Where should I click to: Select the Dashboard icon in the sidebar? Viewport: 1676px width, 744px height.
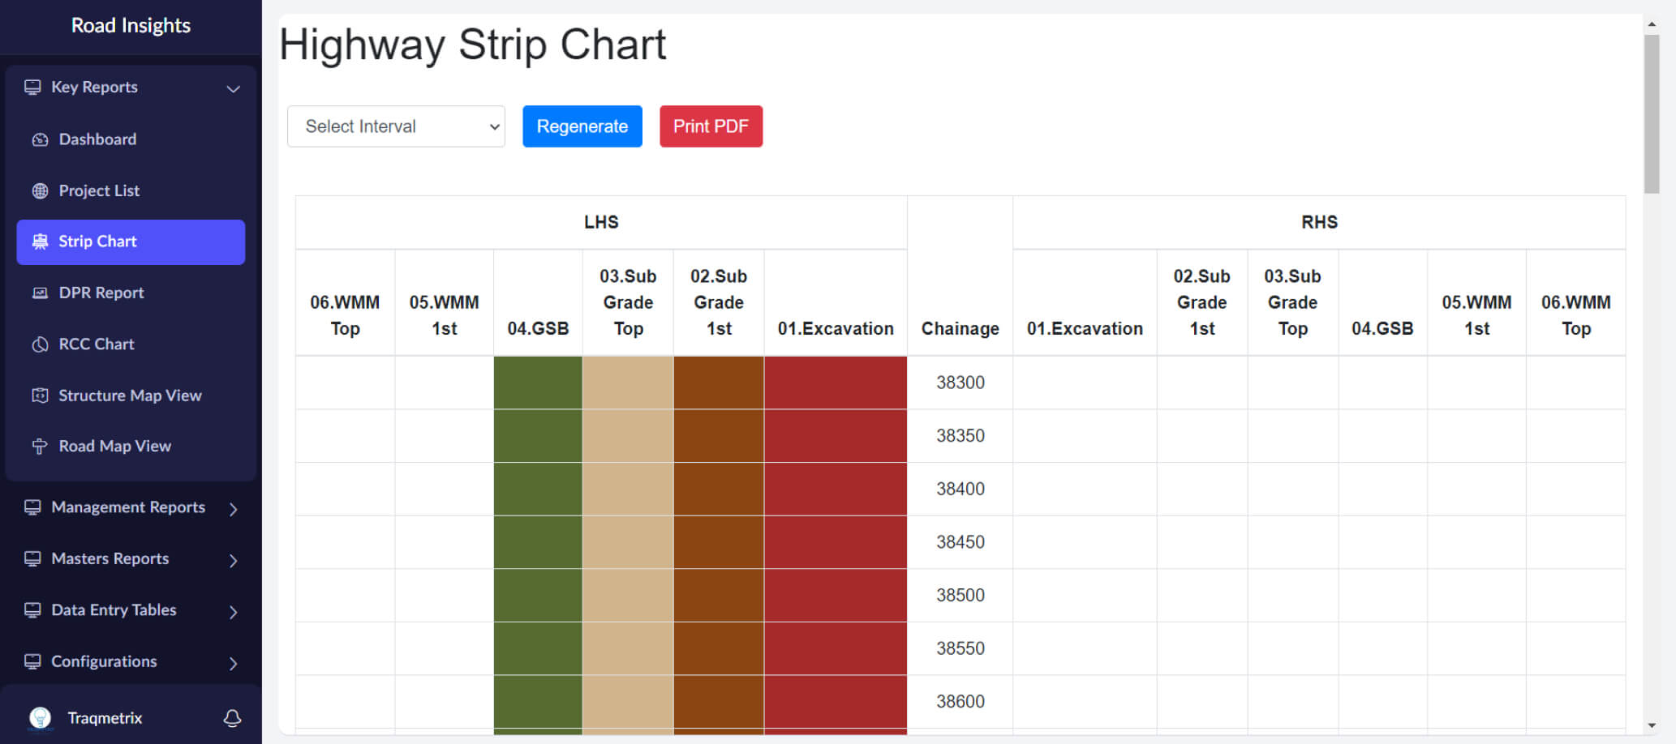coord(40,139)
